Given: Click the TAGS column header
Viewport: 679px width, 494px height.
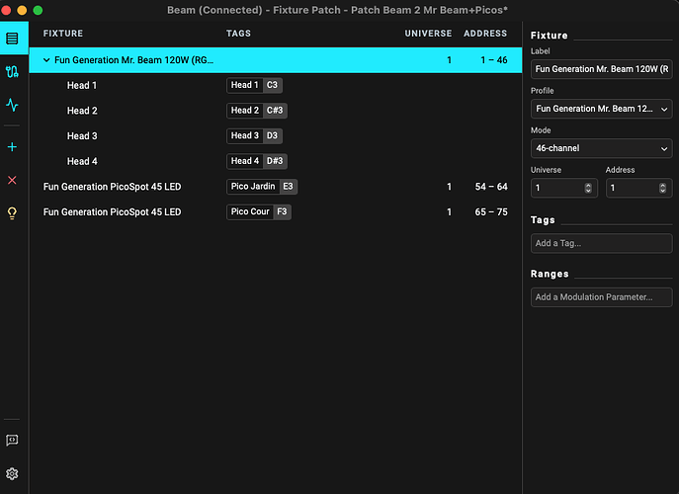Looking at the screenshot, I should (238, 34).
